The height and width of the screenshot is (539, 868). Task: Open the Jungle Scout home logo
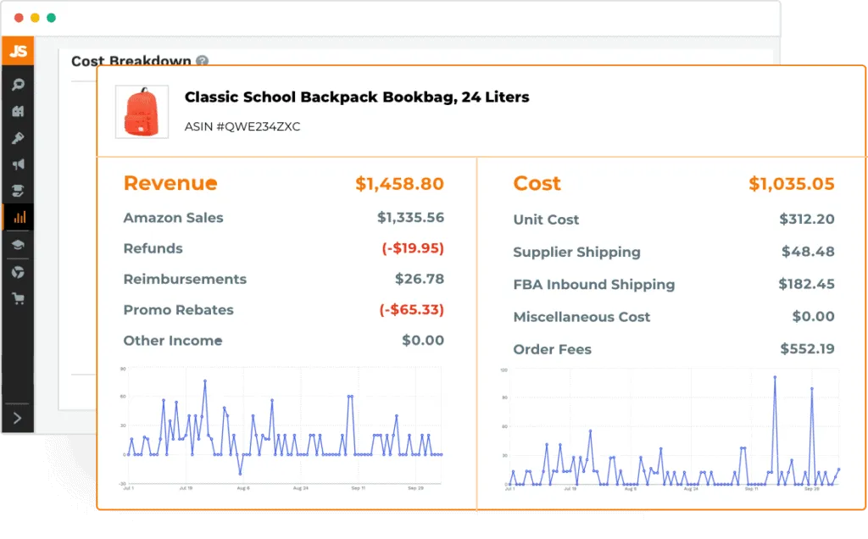[18, 50]
